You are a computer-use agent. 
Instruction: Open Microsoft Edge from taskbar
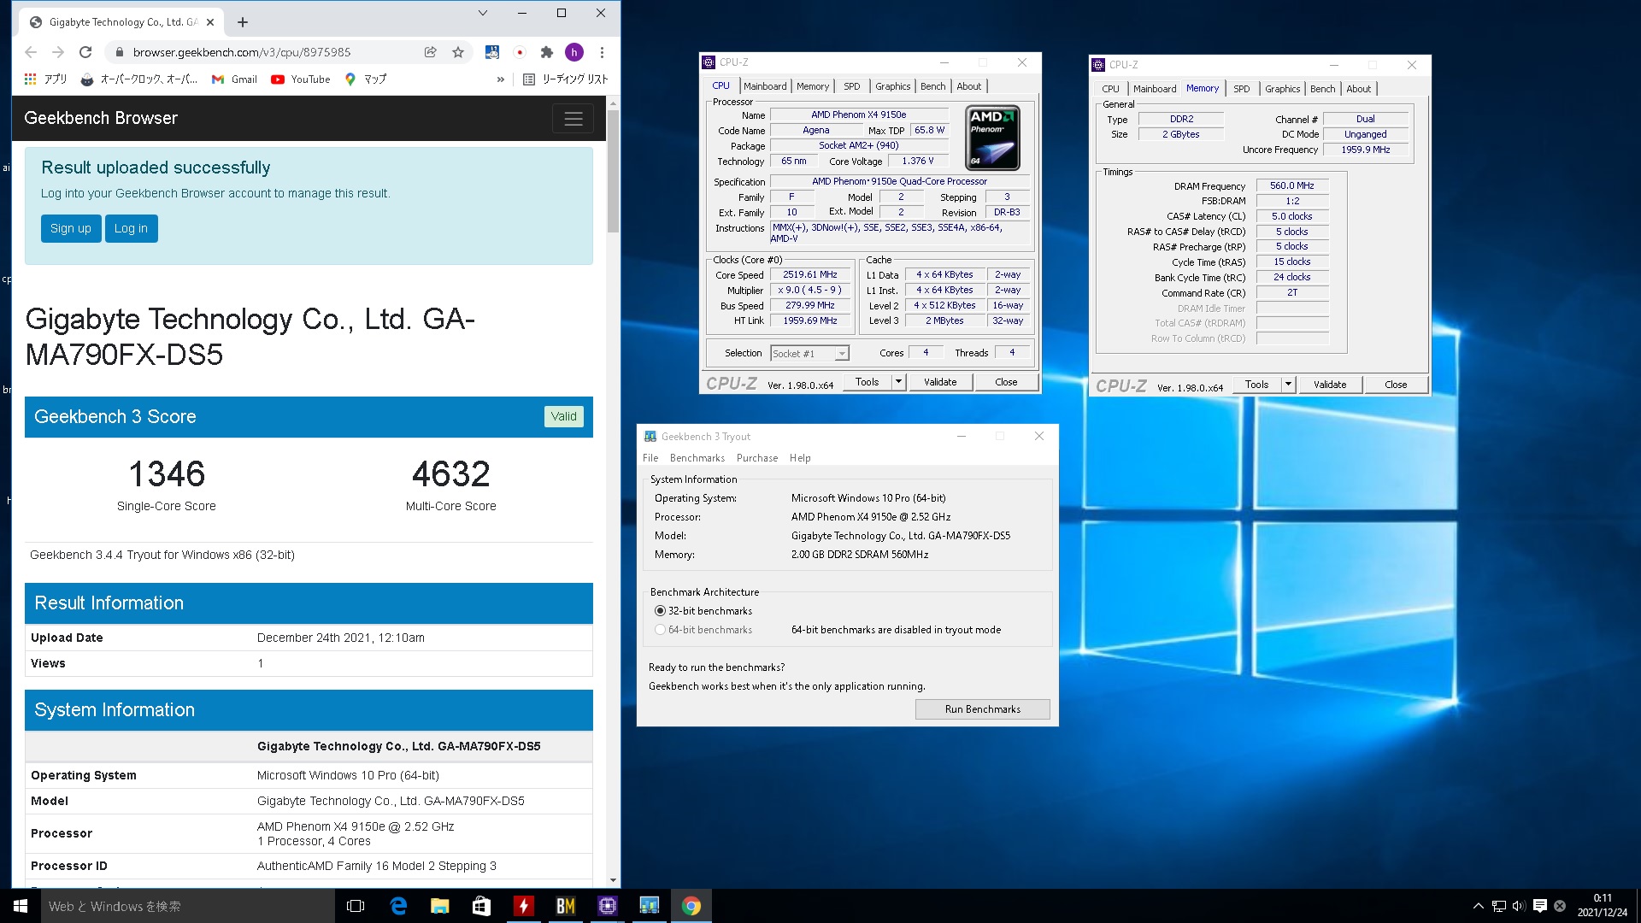coord(398,906)
